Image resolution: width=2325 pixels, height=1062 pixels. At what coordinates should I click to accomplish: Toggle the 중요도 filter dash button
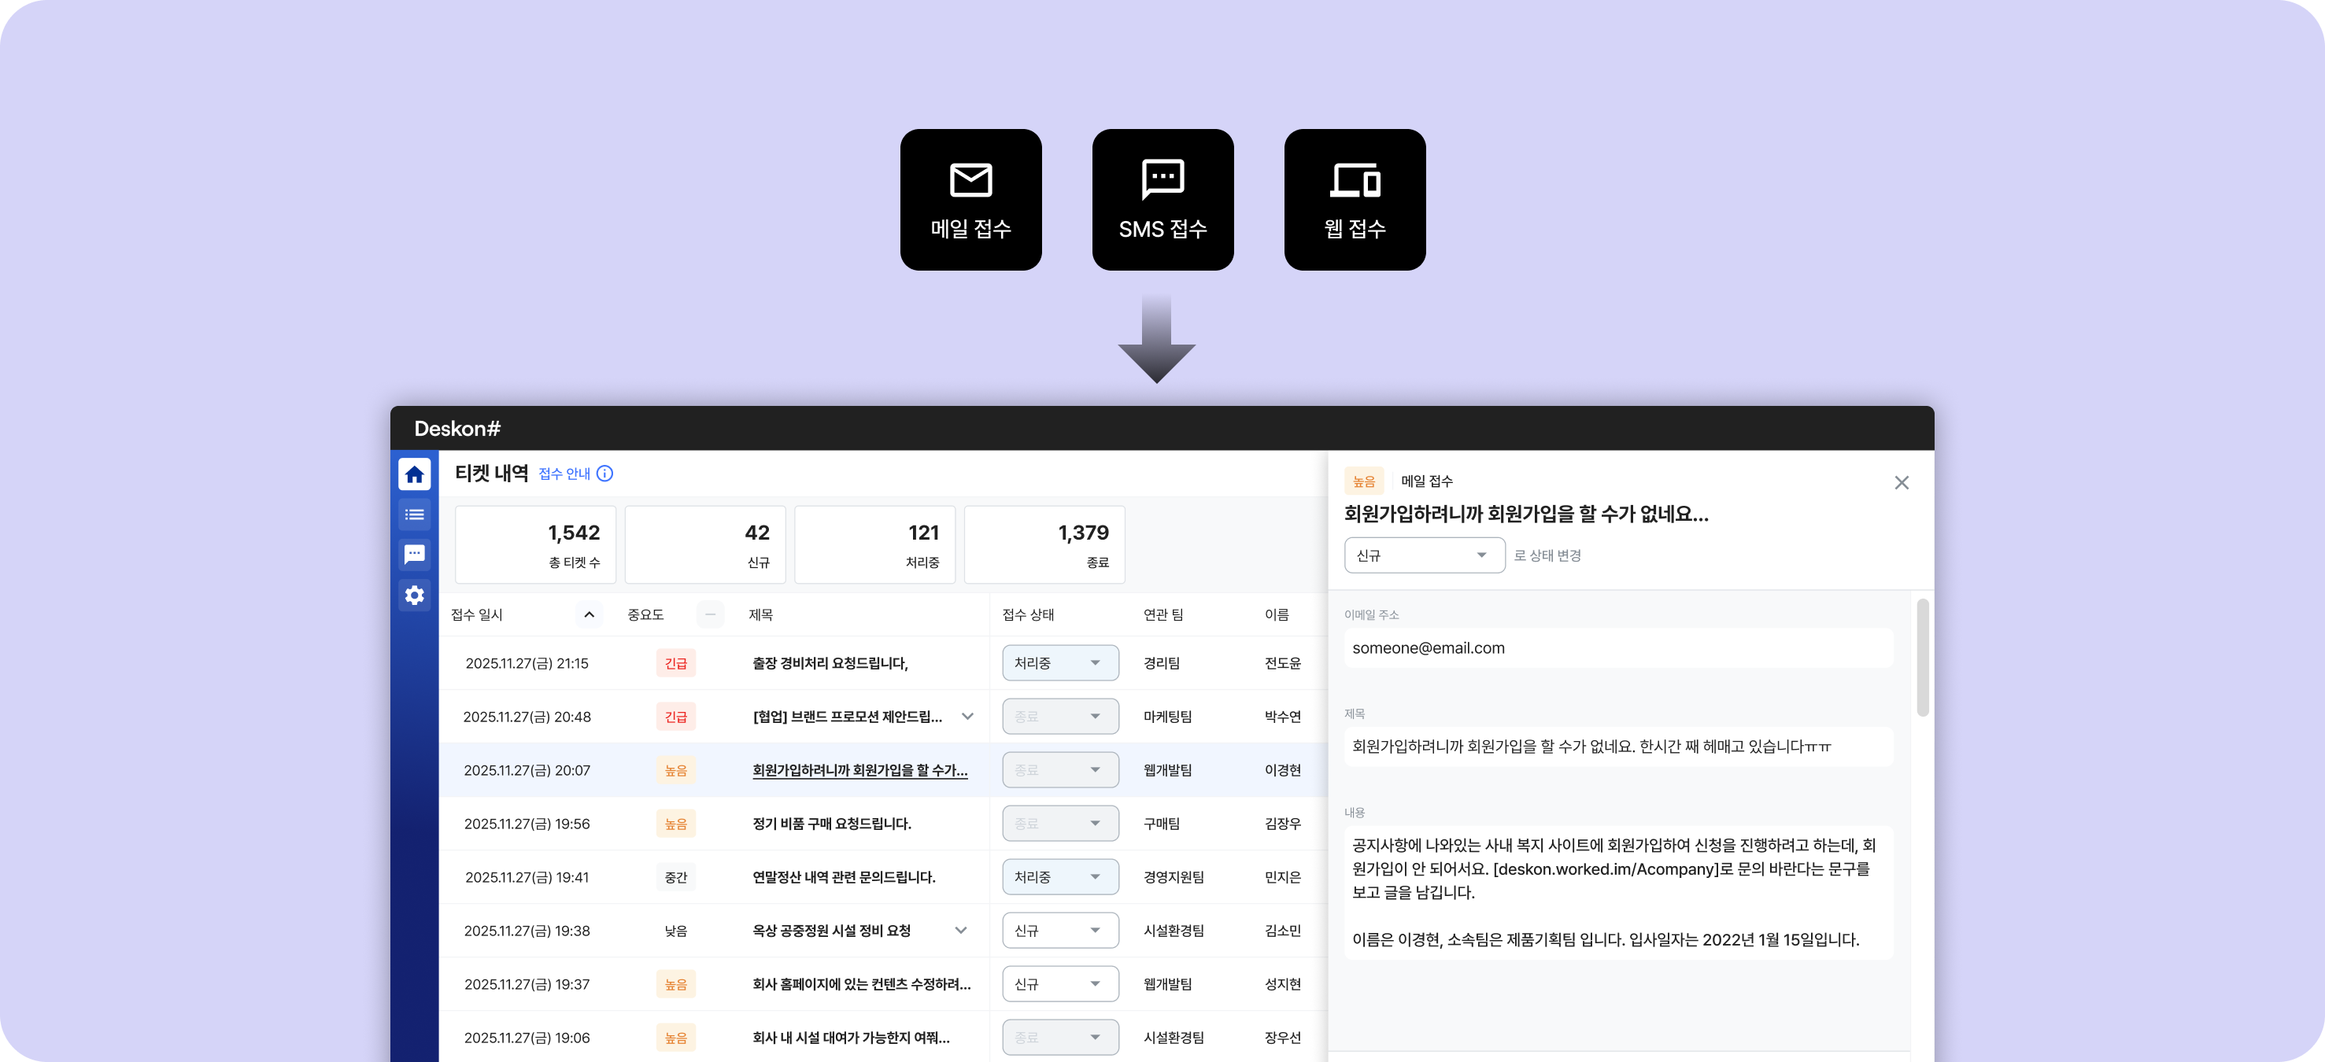pos(710,614)
